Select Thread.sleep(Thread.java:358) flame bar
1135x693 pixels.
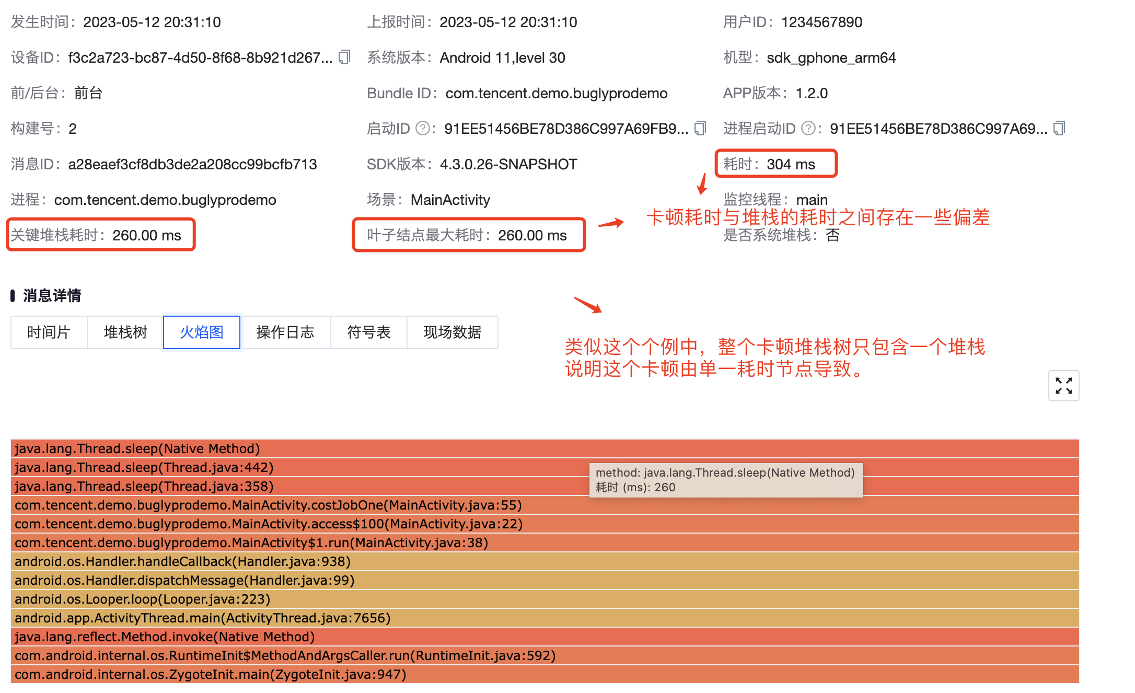pos(545,486)
